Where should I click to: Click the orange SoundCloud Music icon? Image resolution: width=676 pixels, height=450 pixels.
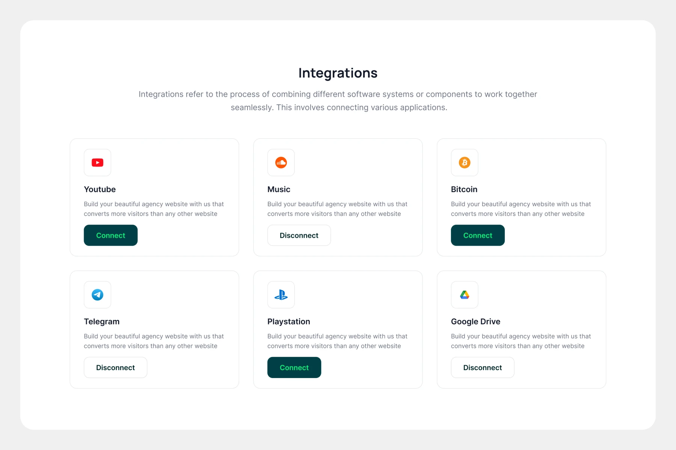(281, 162)
